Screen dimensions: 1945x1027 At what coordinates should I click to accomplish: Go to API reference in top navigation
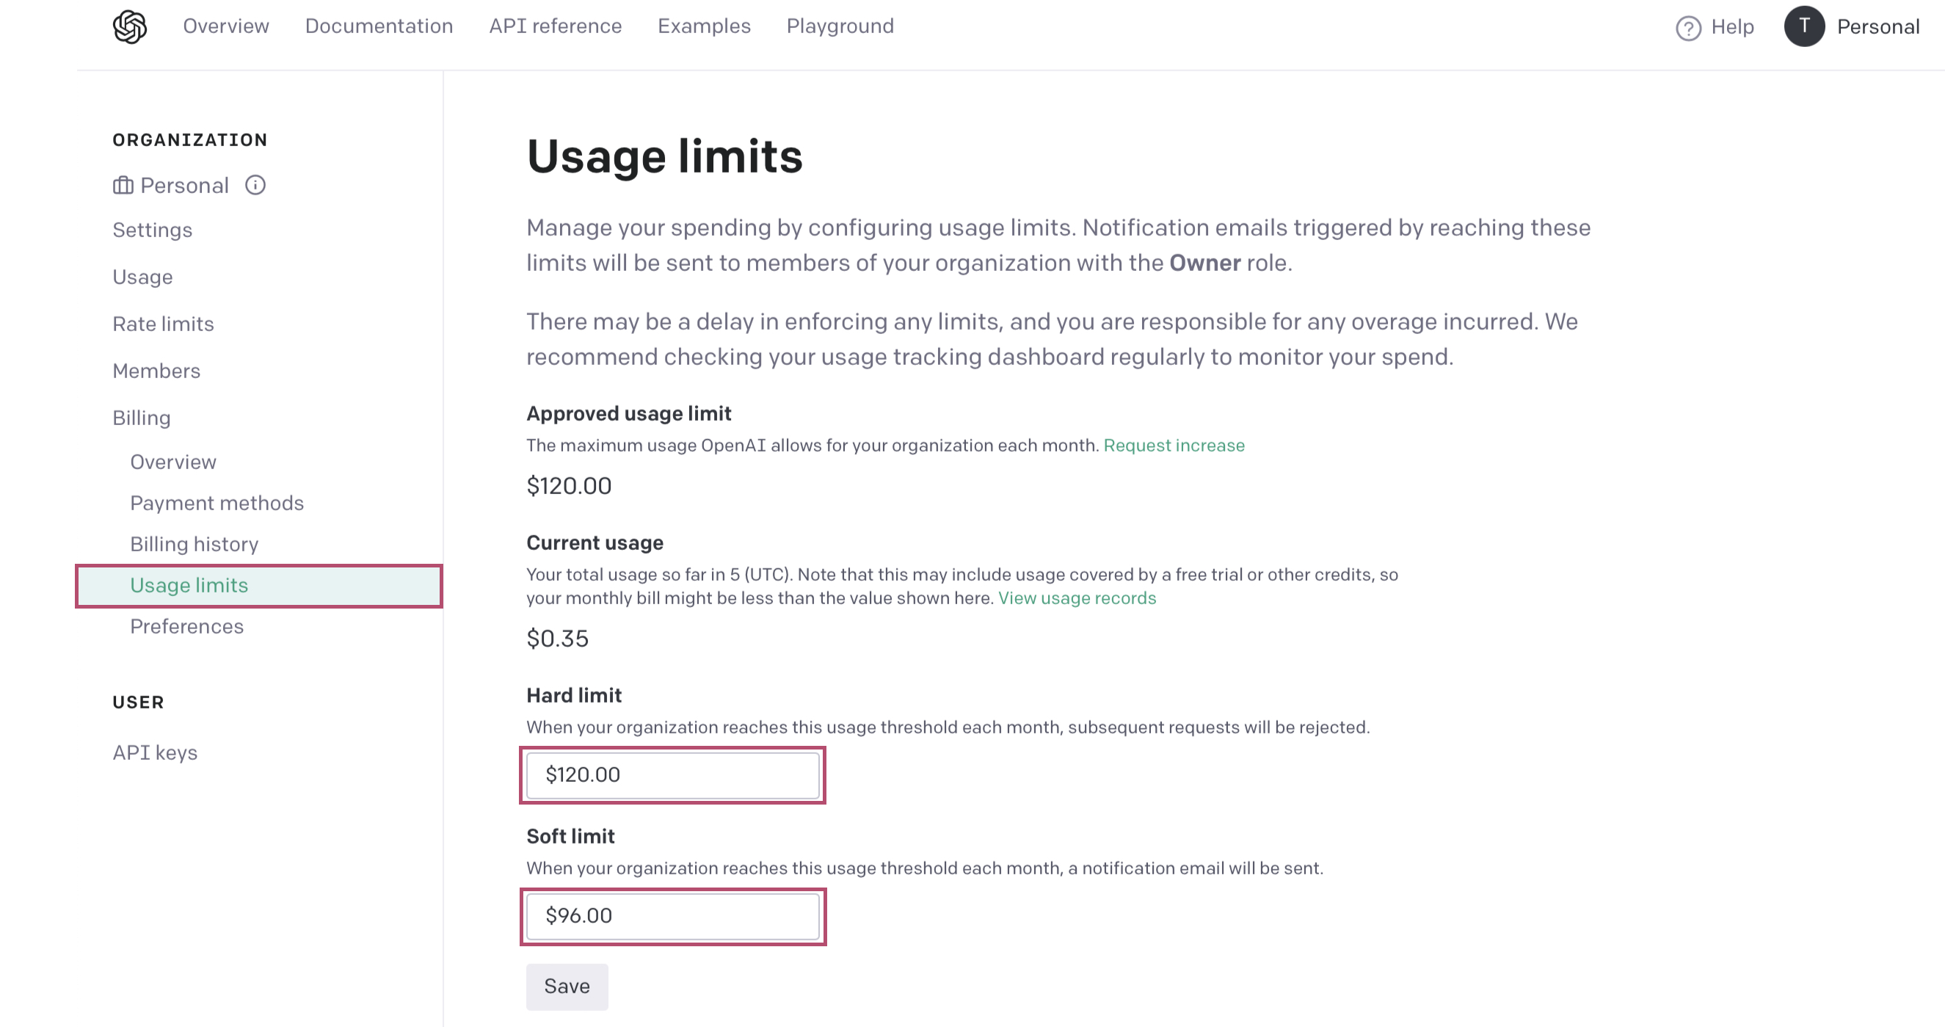555,26
